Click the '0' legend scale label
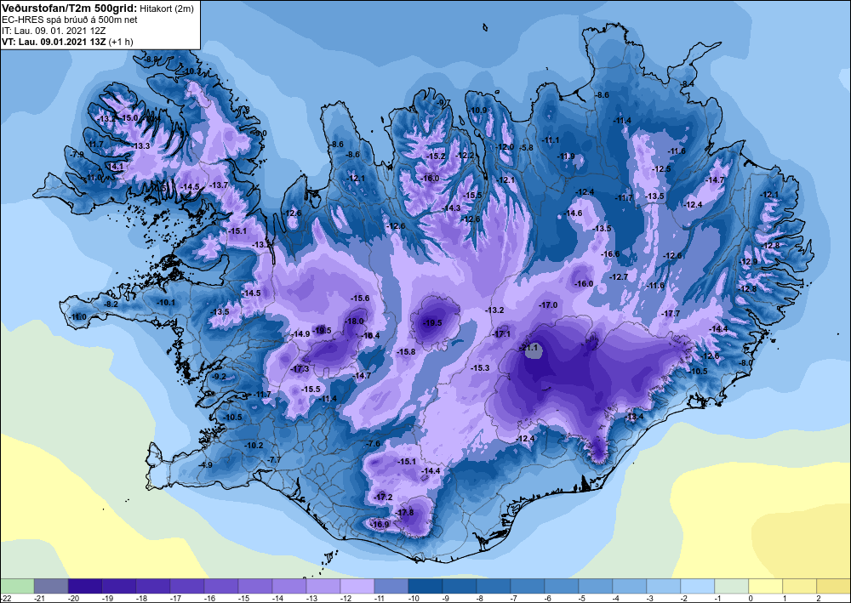Image resolution: width=851 pixels, height=603 pixels. pos(750,598)
